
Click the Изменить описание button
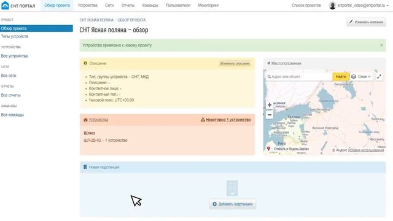(x=235, y=63)
